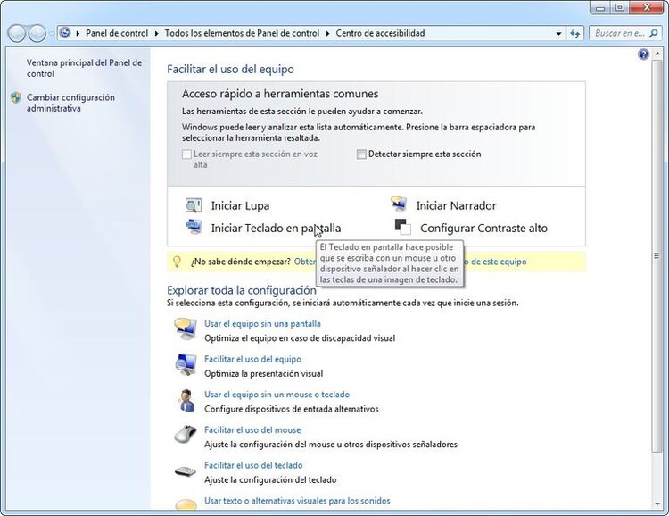
Task: Open Ventana principal del Panel de control
Action: click(x=84, y=68)
